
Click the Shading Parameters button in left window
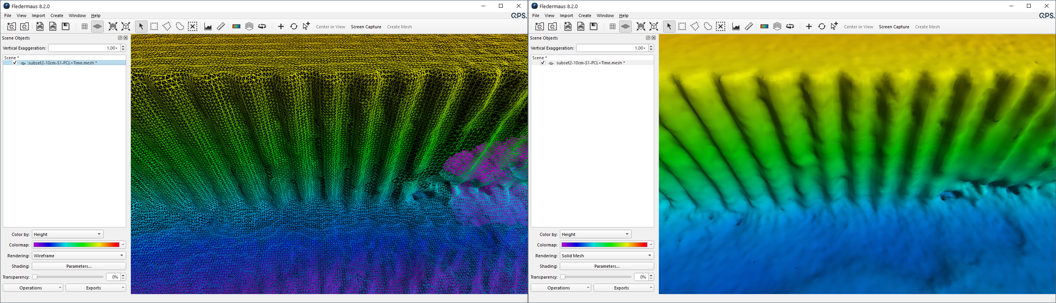click(79, 266)
